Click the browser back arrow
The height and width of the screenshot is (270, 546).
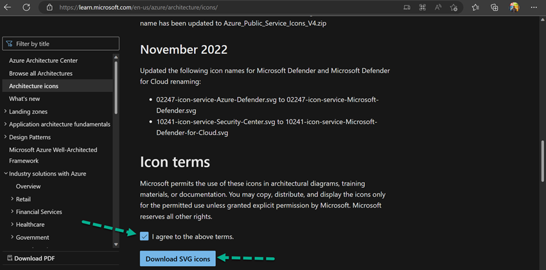pyautogui.click(x=7, y=7)
